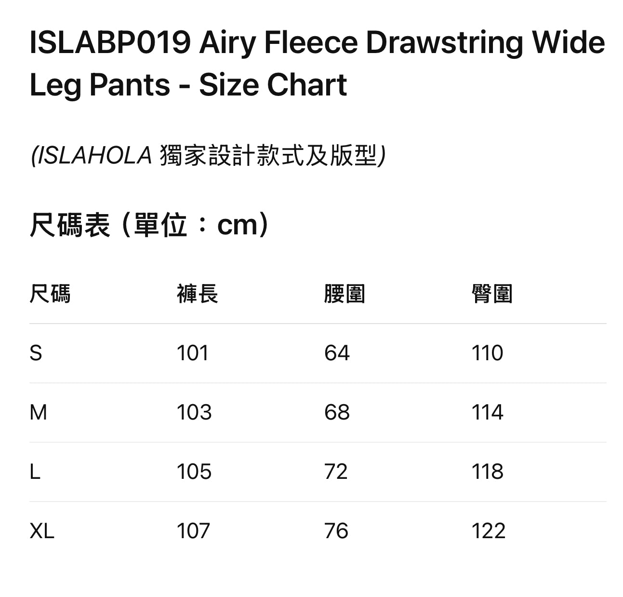Select the 尺碼 column header
The image size is (623, 597).
point(50,294)
